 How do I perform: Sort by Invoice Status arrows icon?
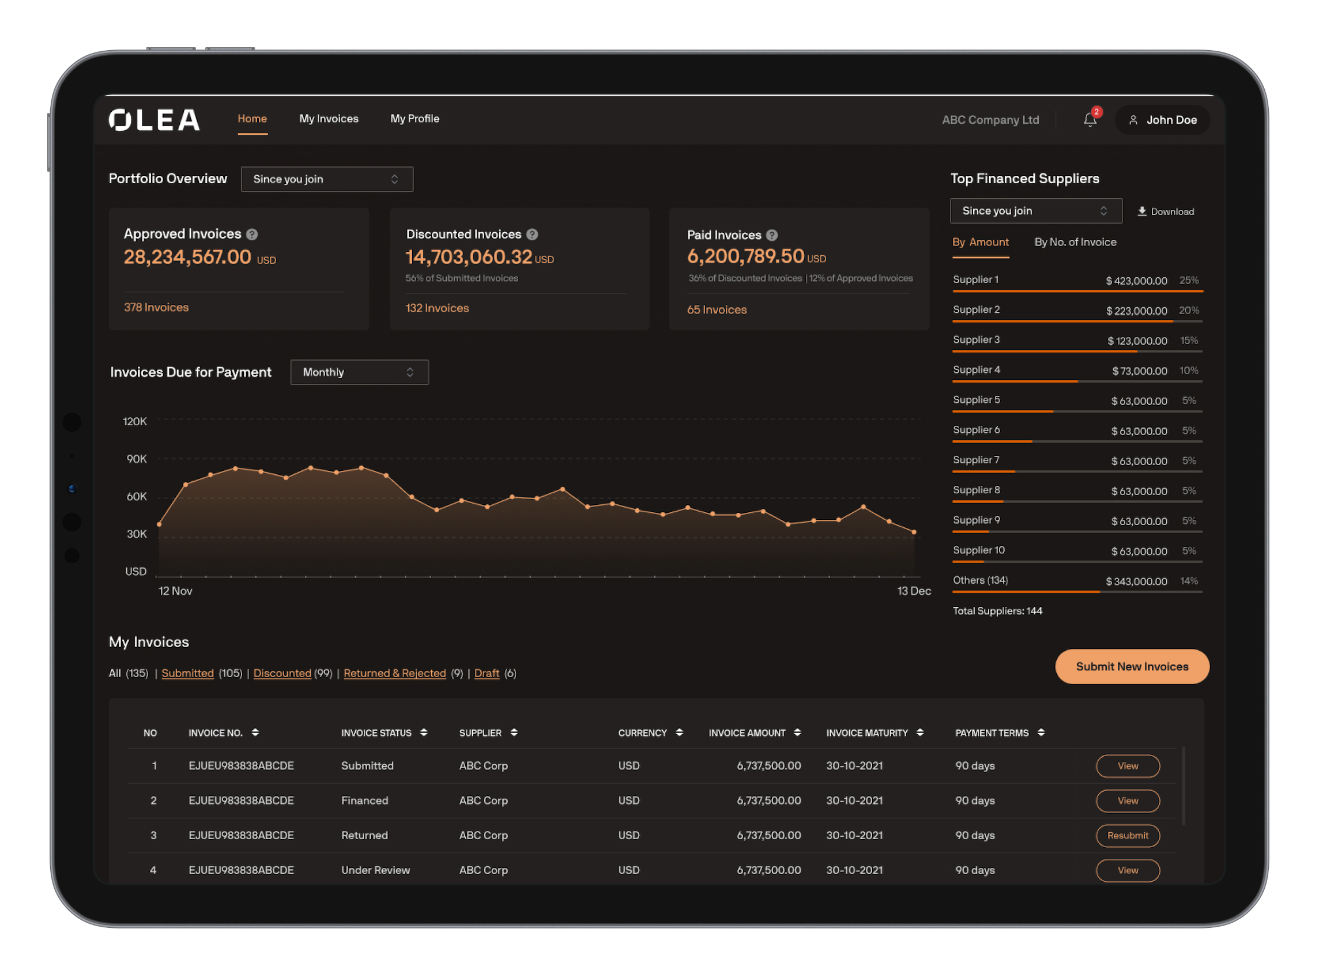[x=424, y=732]
